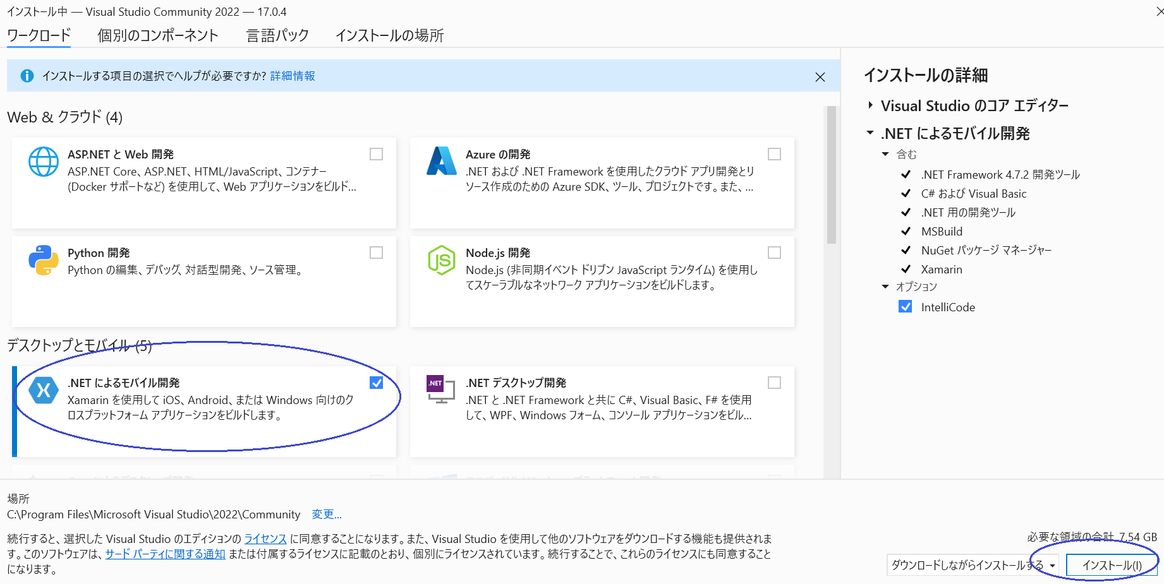This screenshot has height=584, width=1164.
Task: Click the .NET 用の開発ツール item
Action: (x=968, y=213)
